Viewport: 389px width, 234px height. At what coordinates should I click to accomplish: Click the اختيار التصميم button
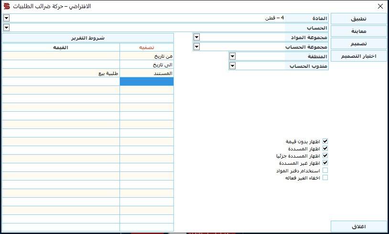pos(359,56)
